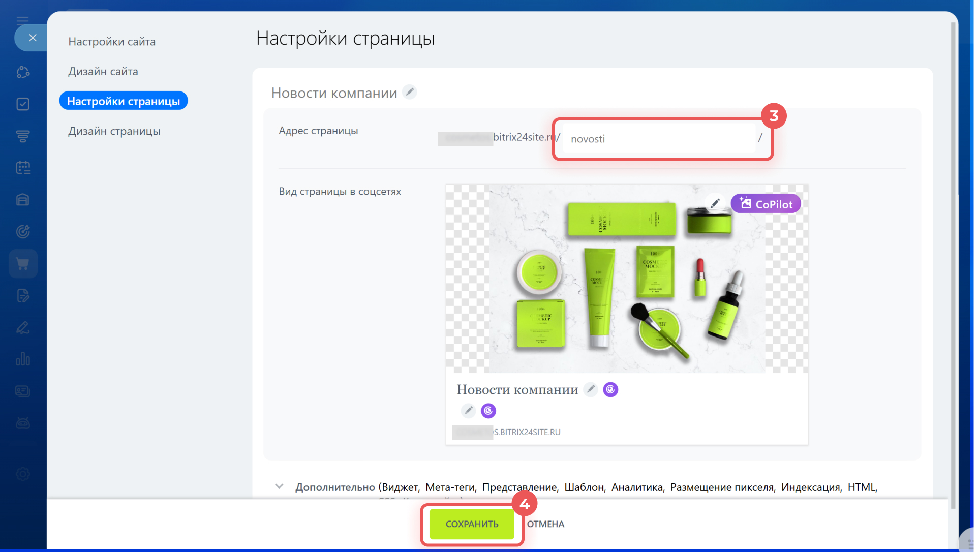Open analytics bar chart icon in sidebar

point(23,359)
